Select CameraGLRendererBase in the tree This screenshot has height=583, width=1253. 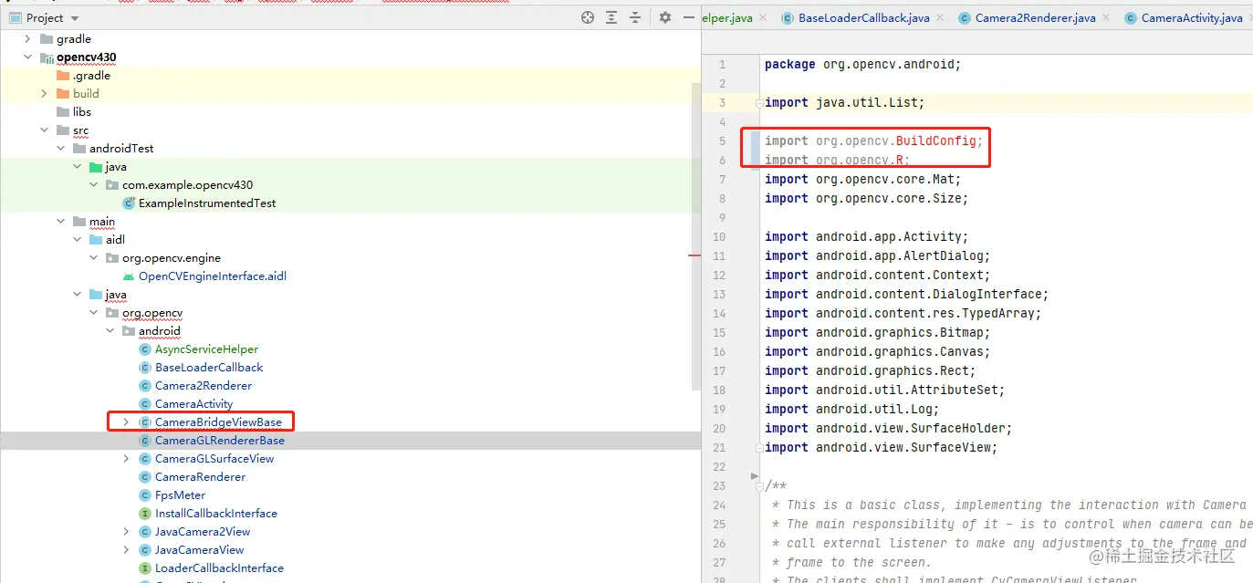(x=220, y=441)
